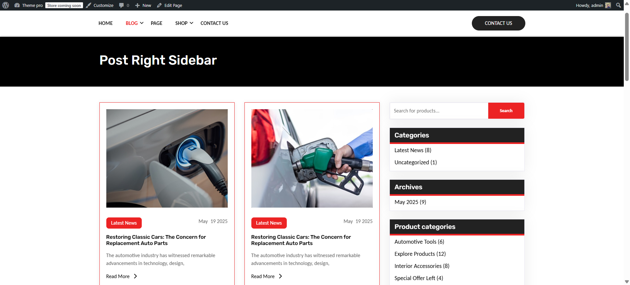Click the first post's Read More arrow
This screenshot has width=630, height=285.
(135, 276)
